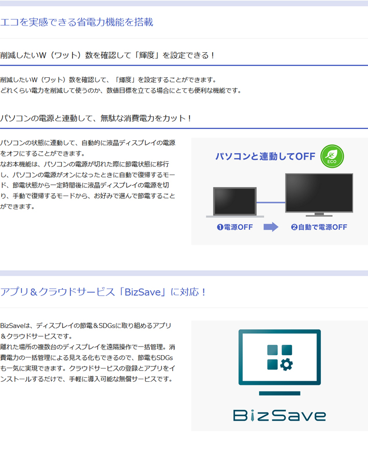Click the paragraph starting "パソコンの状態に連動して"
Screen dimensions: 368x456
(x=88, y=174)
